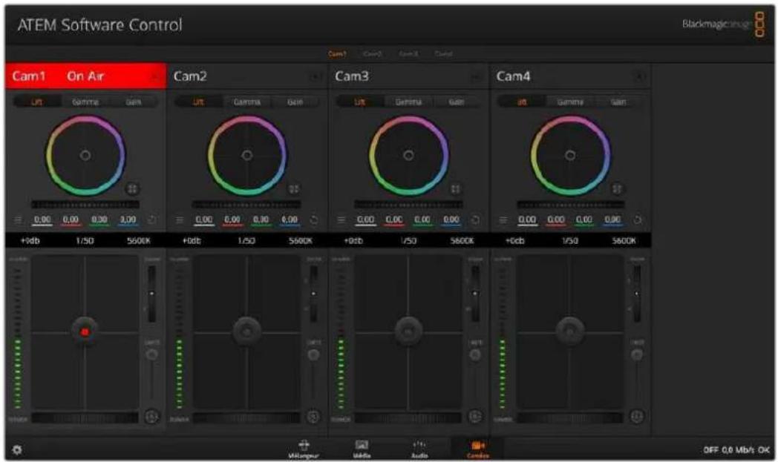The height and width of the screenshot is (462, 778).
Task: Expand the Cam1 header corner button
Action: point(155,76)
